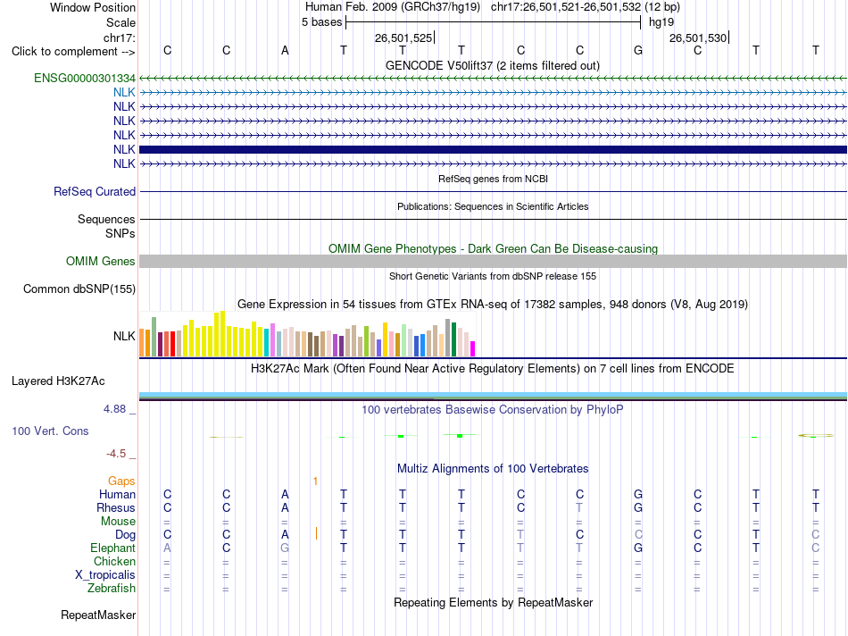The height and width of the screenshot is (636, 848).
Task: Click the orange gap count '1'
Action: [x=315, y=481]
